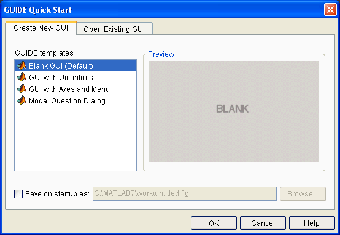Screen dimensions: 340x235
Task: Click the BLANK preview thumbnail
Action: point(234,111)
